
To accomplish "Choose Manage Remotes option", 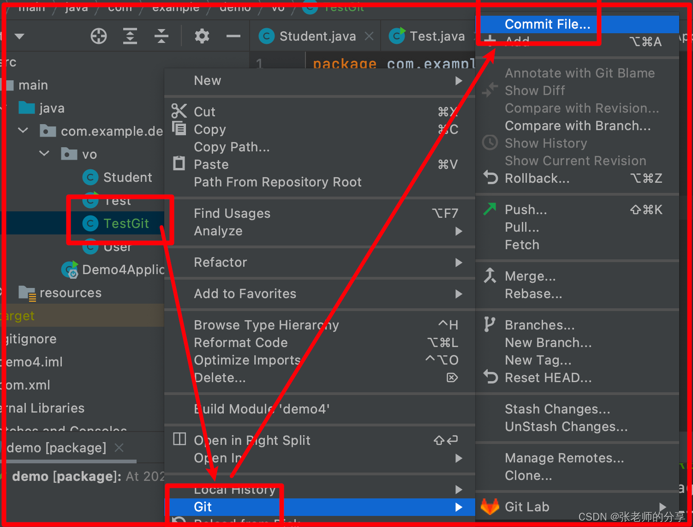I will [578, 458].
